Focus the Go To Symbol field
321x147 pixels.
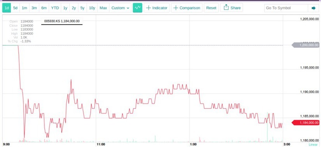pyautogui.click(x=286, y=8)
